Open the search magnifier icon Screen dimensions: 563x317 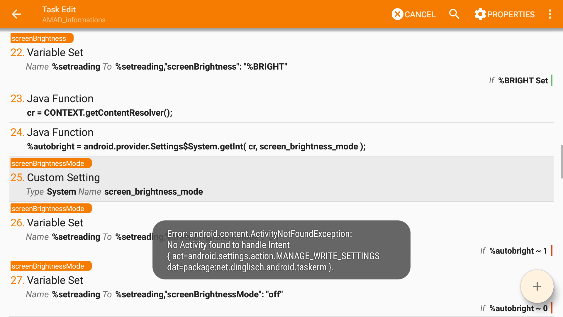454,14
